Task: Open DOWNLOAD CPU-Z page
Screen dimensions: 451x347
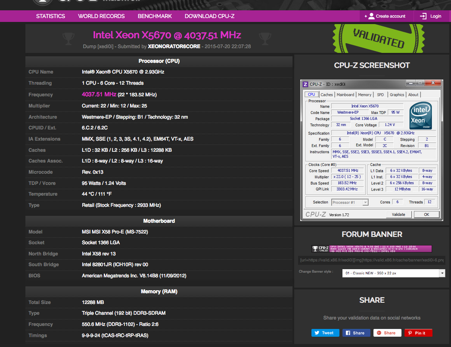Action: (209, 16)
